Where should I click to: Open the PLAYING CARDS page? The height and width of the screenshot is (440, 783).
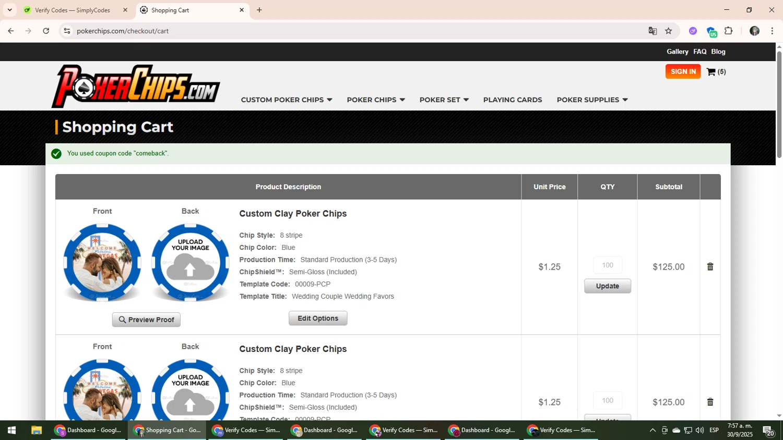513,100
